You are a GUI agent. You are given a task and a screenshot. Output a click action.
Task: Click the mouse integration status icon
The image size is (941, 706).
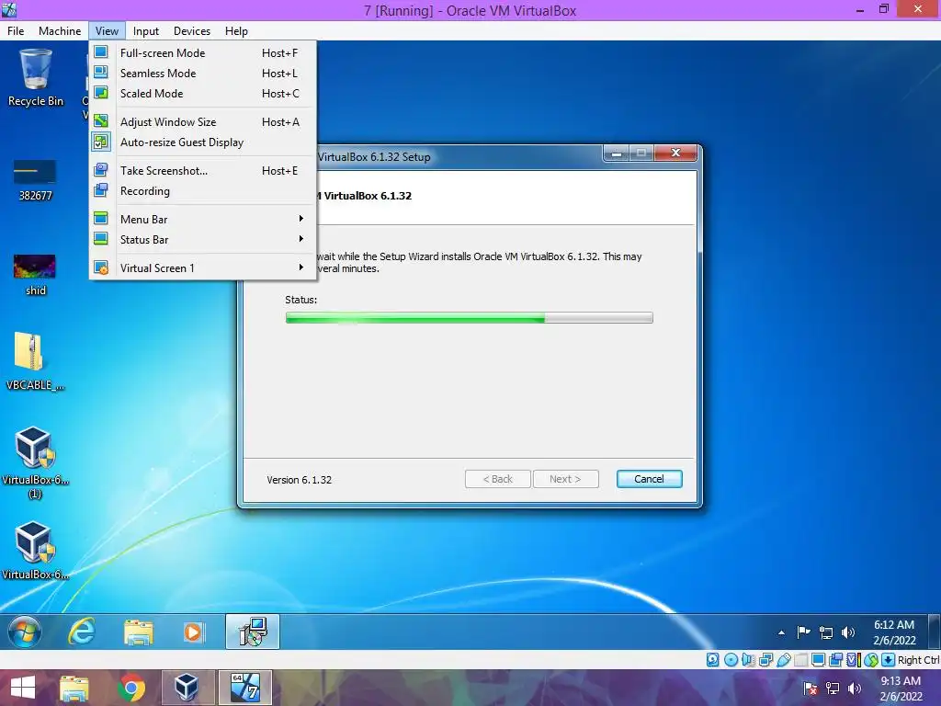click(871, 660)
